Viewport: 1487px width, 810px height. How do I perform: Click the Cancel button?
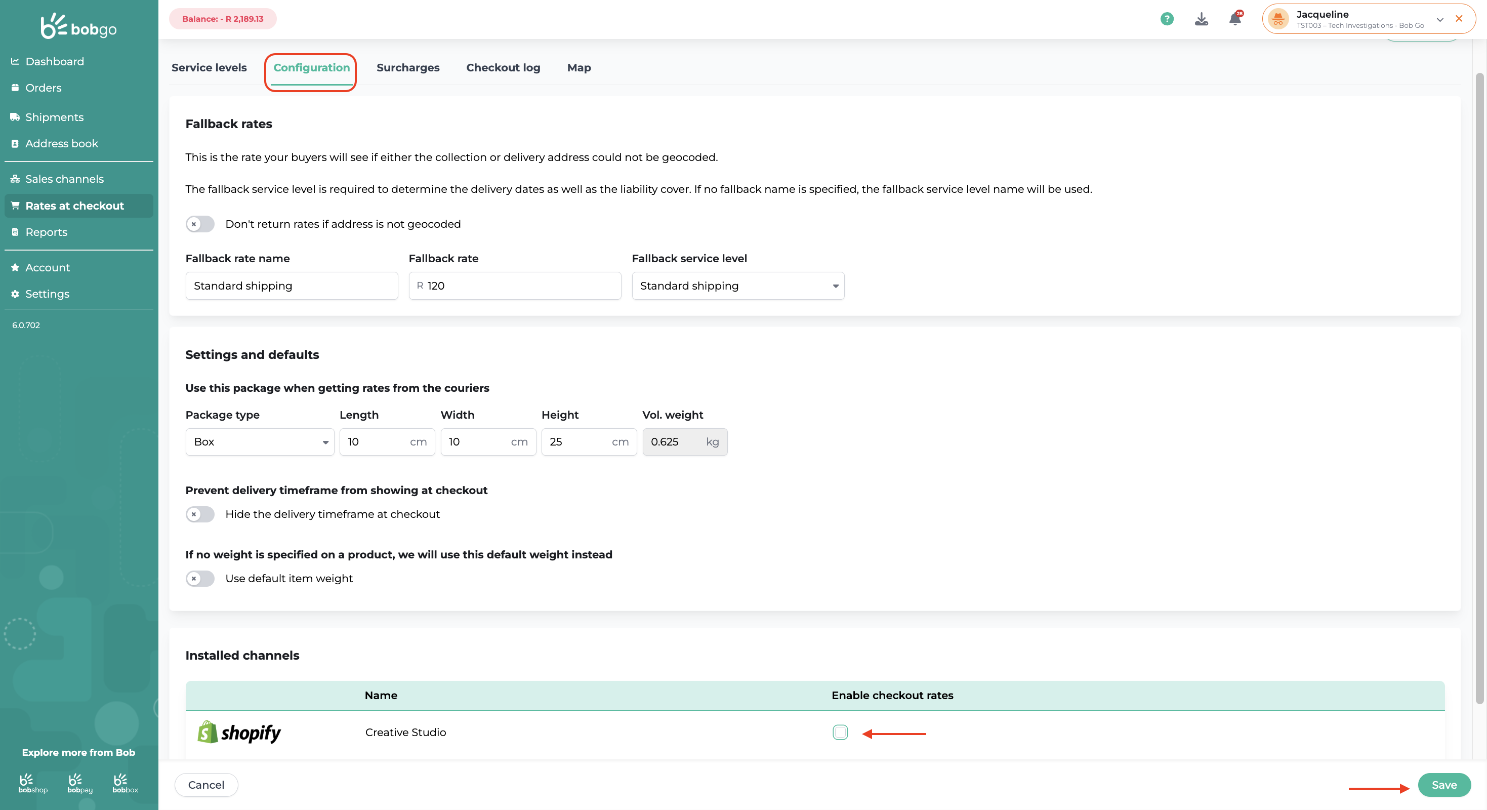pyautogui.click(x=206, y=785)
